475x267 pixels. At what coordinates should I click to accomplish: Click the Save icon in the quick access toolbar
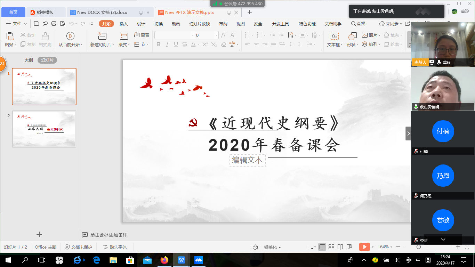pyautogui.click(x=37, y=24)
